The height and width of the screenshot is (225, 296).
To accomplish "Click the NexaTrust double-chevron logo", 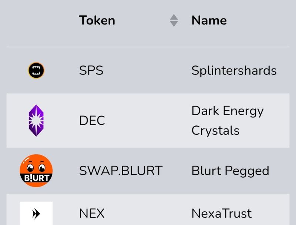I will pos(36,214).
